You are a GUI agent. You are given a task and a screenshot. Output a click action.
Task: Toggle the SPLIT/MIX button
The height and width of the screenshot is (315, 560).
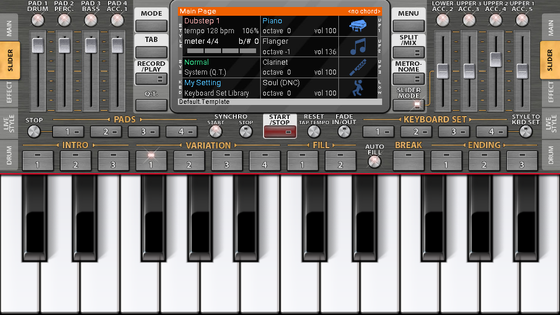[408, 52]
